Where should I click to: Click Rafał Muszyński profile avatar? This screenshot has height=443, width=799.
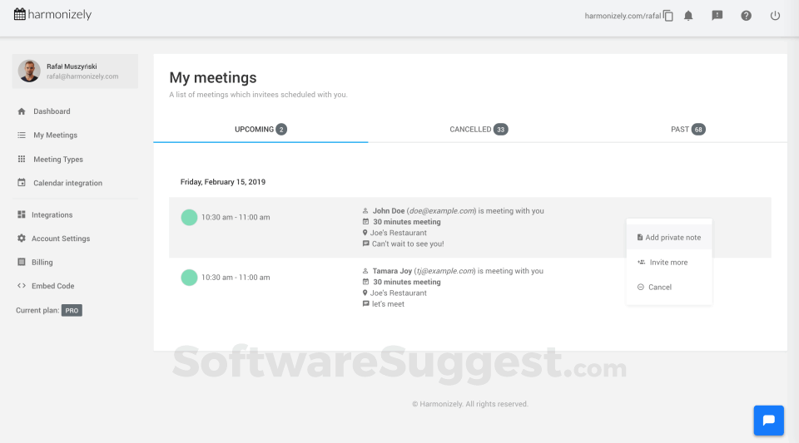(30, 71)
